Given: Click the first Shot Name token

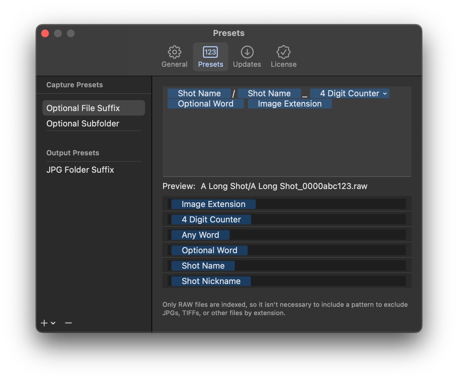Looking at the screenshot, I should [x=199, y=93].
